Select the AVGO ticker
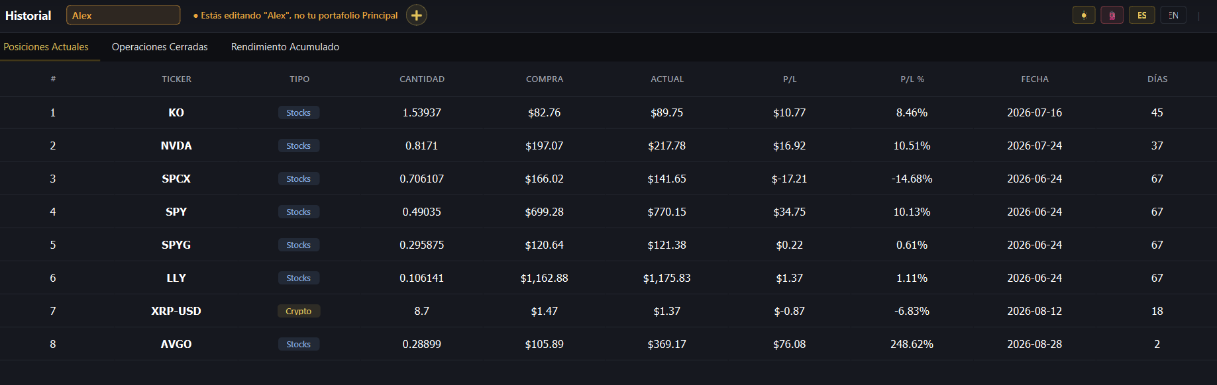1217x385 pixels. pyautogui.click(x=176, y=344)
